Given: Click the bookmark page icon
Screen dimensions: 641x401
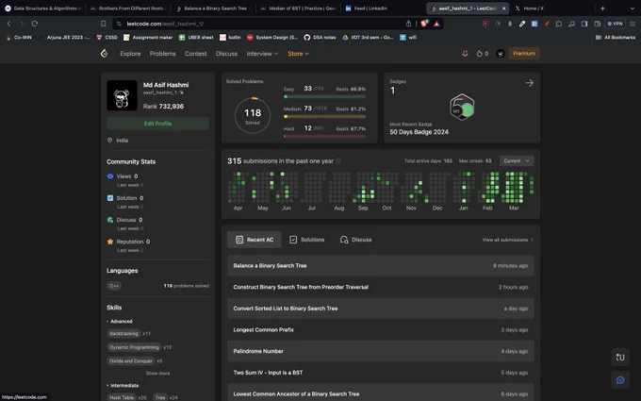Looking at the screenshot, I should (104, 24).
